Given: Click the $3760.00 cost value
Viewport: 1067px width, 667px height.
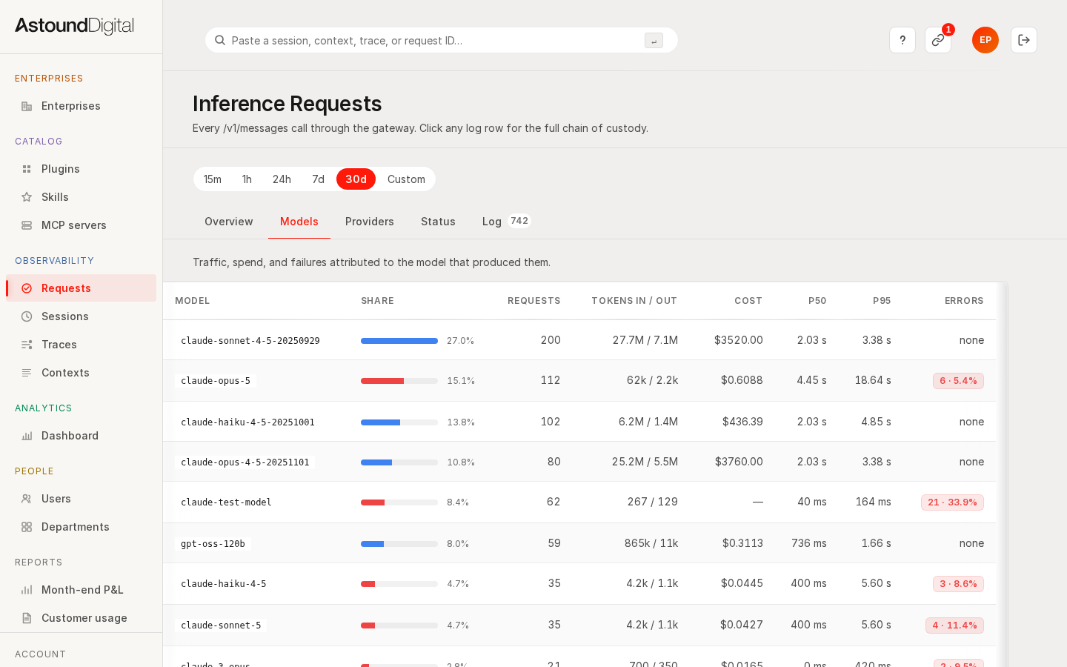Looking at the screenshot, I should (x=739, y=462).
